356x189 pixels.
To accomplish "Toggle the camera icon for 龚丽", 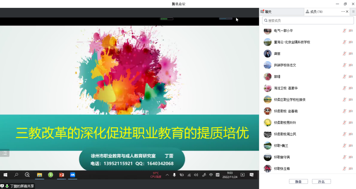I will coord(351,54).
